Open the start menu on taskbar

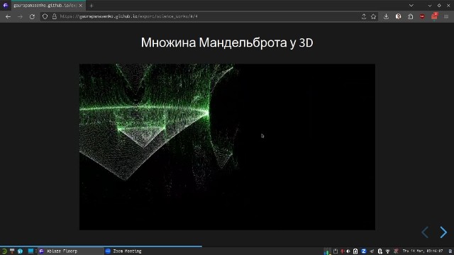pos(4,251)
